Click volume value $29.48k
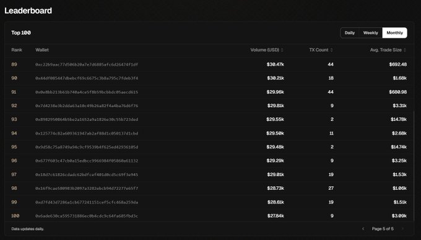 point(276,147)
